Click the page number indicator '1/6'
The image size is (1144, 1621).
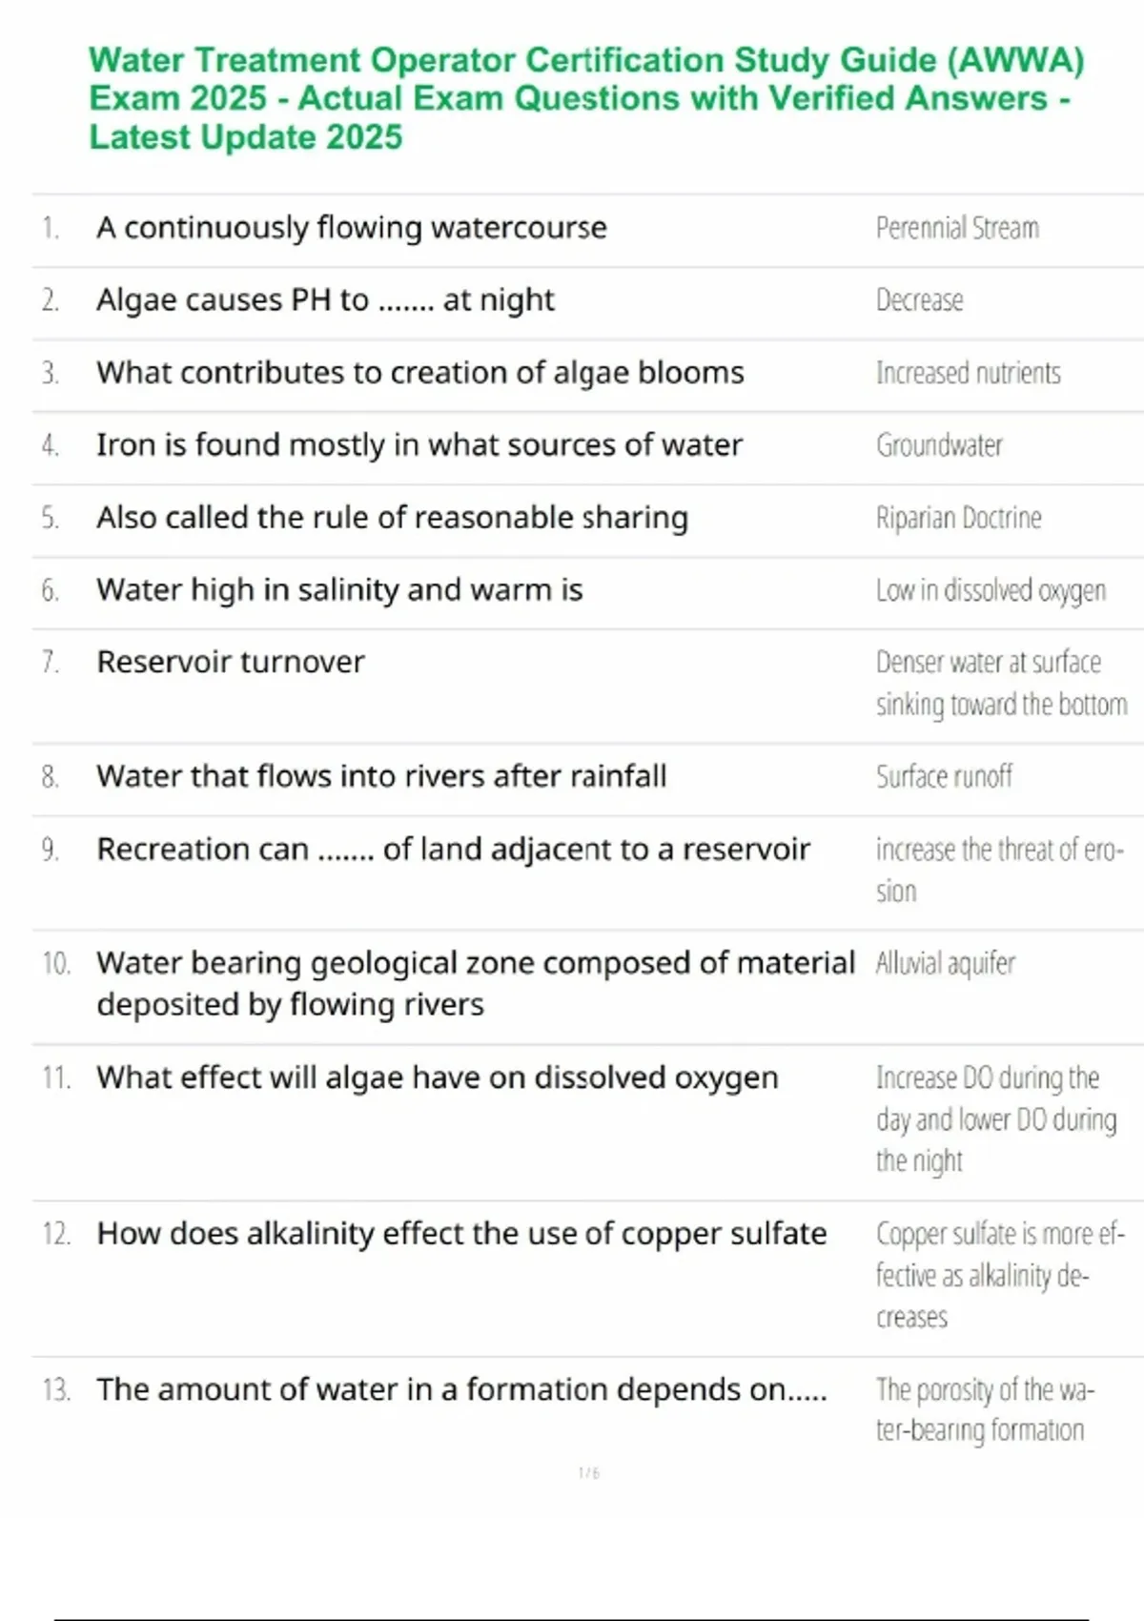click(x=588, y=1473)
